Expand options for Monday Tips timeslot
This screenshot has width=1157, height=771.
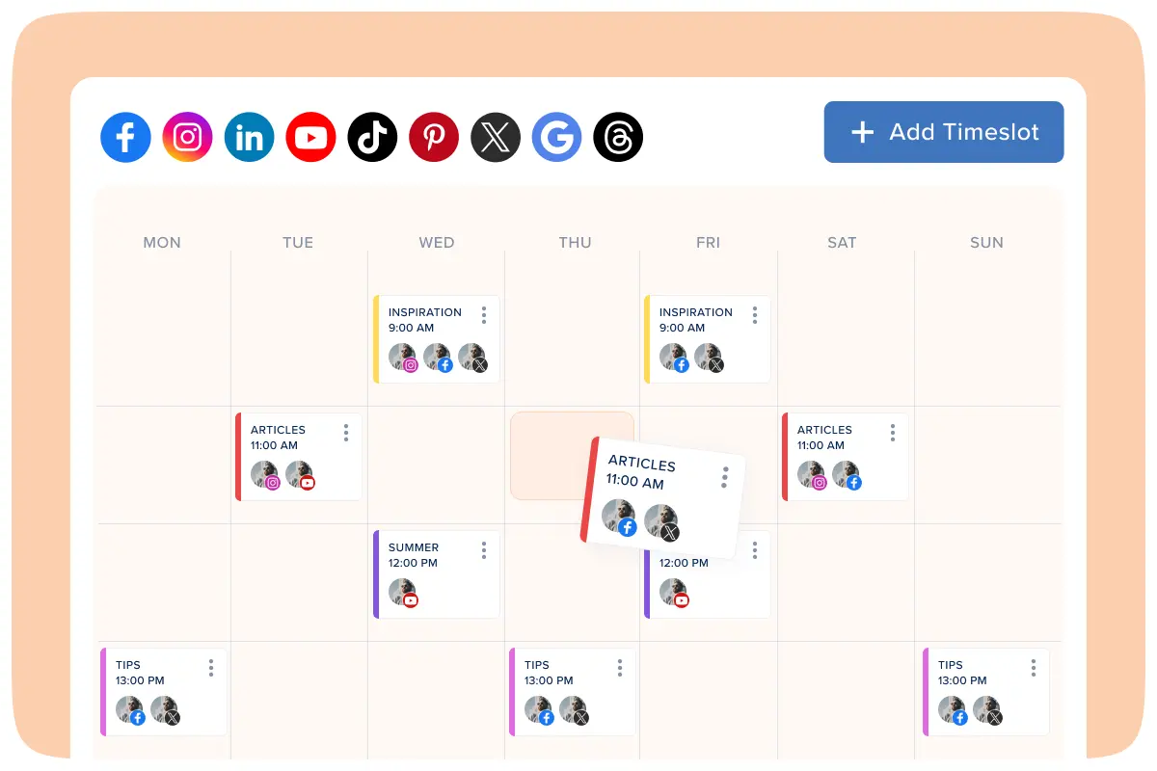211,668
